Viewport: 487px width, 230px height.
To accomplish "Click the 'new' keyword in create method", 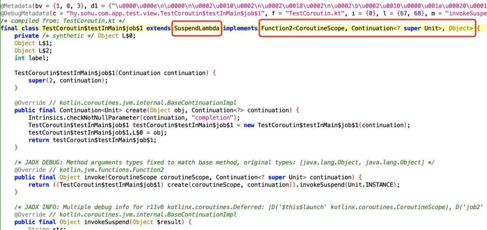I will [249, 125].
